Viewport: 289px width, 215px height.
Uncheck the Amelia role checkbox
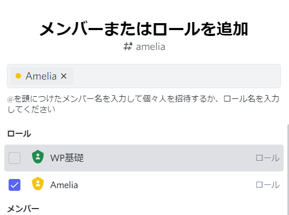pos(15,185)
